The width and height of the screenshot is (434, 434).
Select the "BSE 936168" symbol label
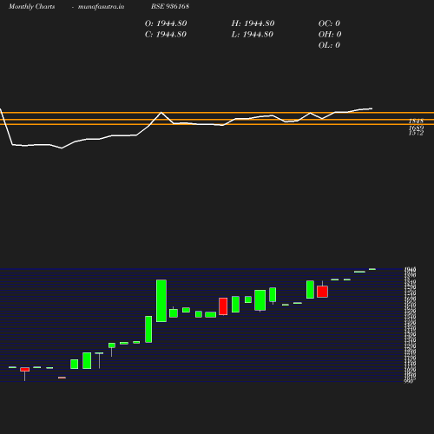[170, 6]
